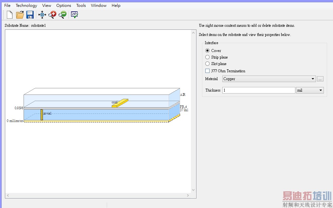Viewport: 333px width, 208px height.
Task: Select the pcvia1 via in substrate
Action: [42, 115]
